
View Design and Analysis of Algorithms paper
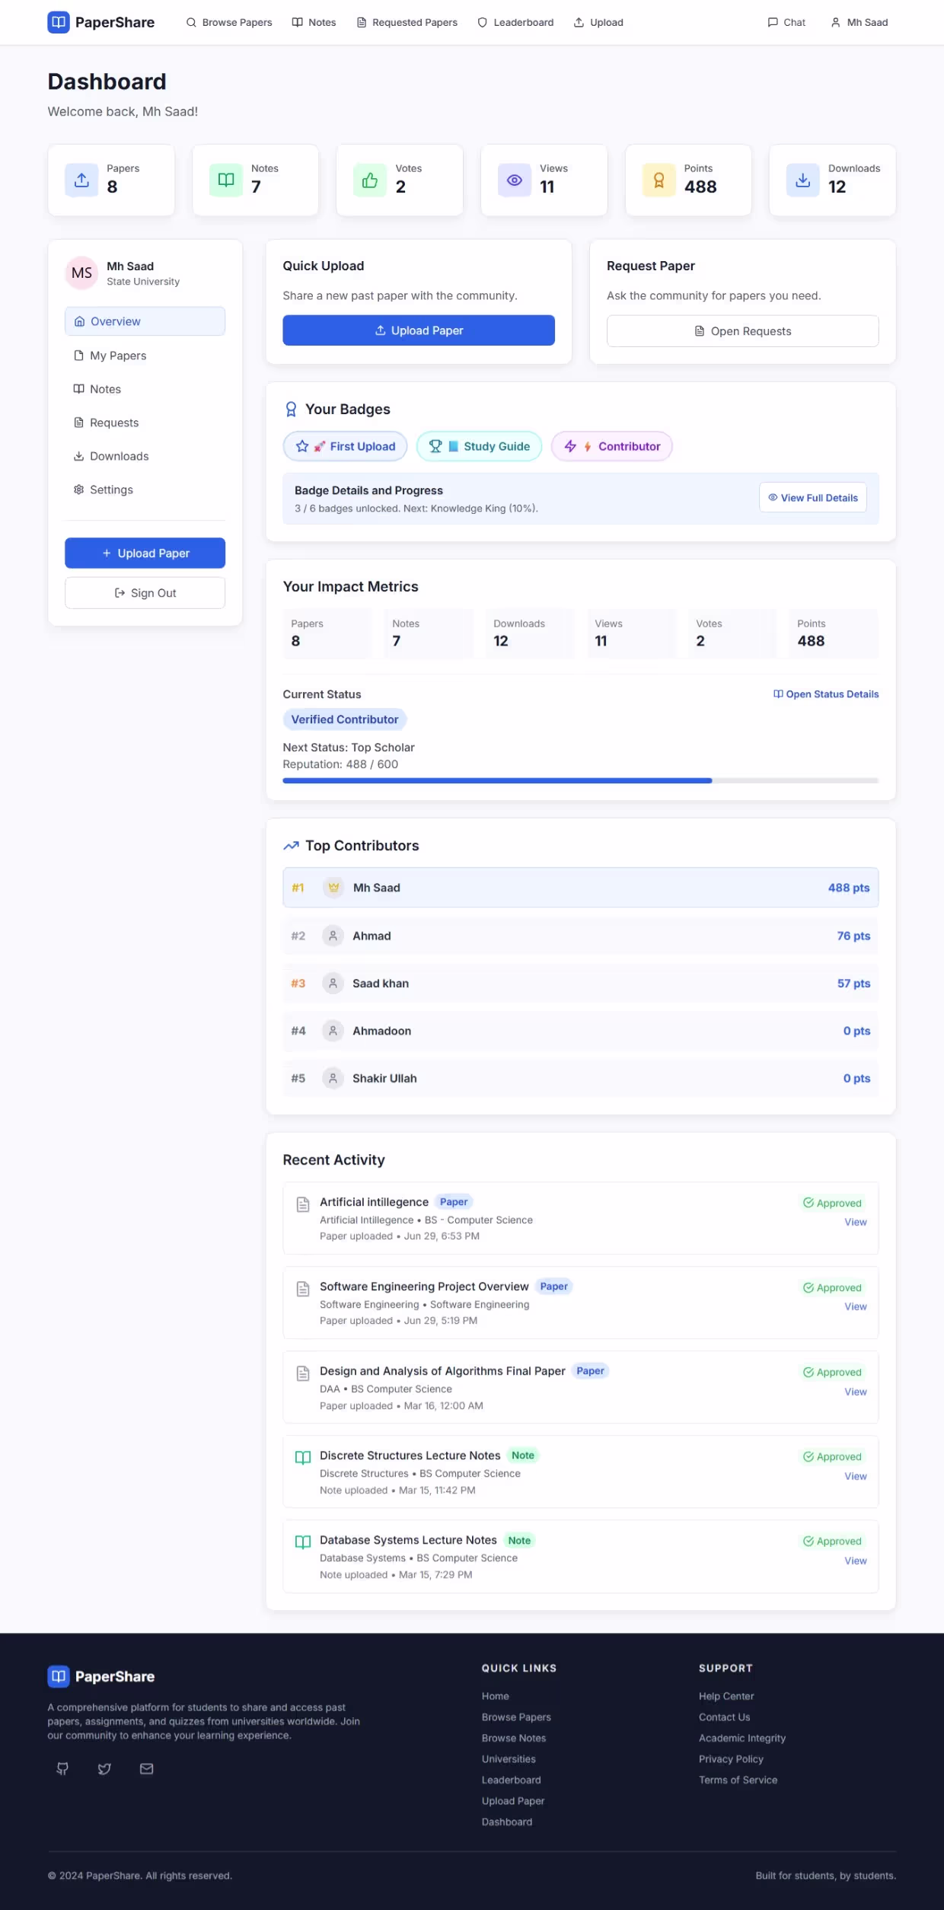coord(856,1392)
